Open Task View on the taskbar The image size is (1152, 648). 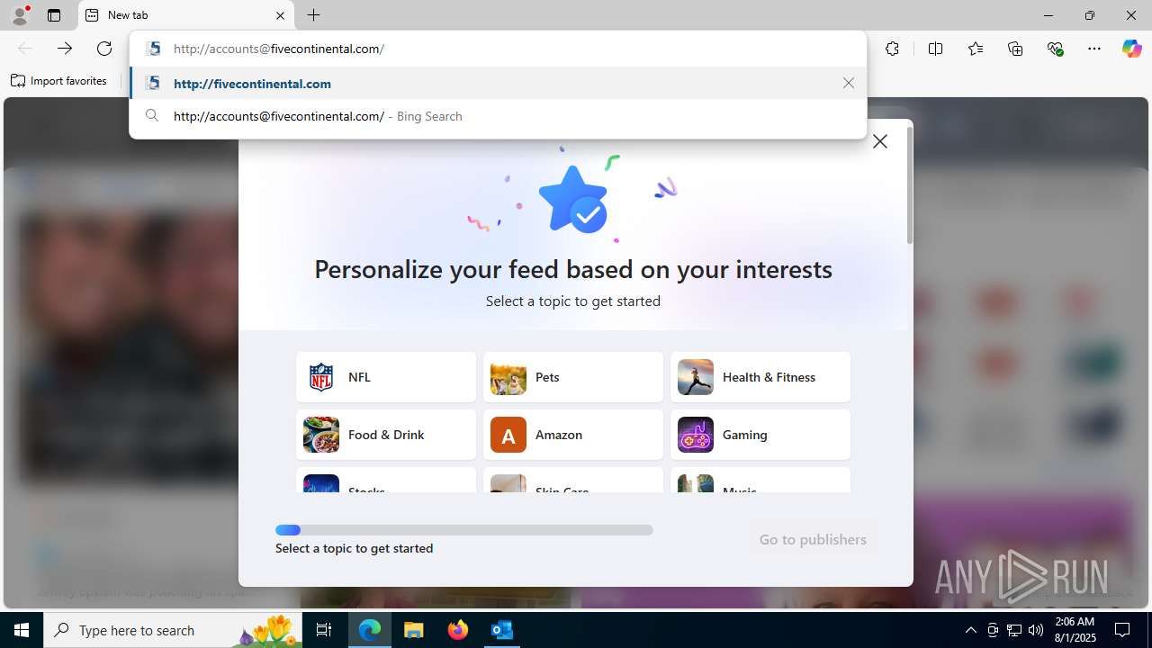click(x=324, y=630)
